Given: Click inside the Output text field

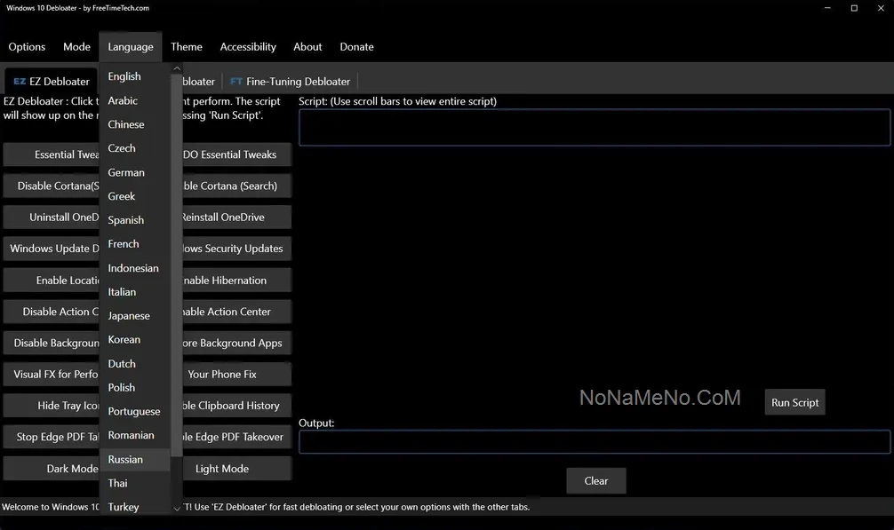Looking at the screenshot, I should coord(594,442).
